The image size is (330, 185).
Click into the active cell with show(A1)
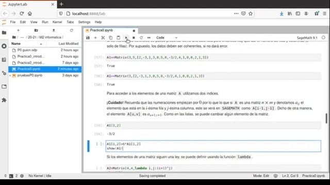[x=213, y=146]
